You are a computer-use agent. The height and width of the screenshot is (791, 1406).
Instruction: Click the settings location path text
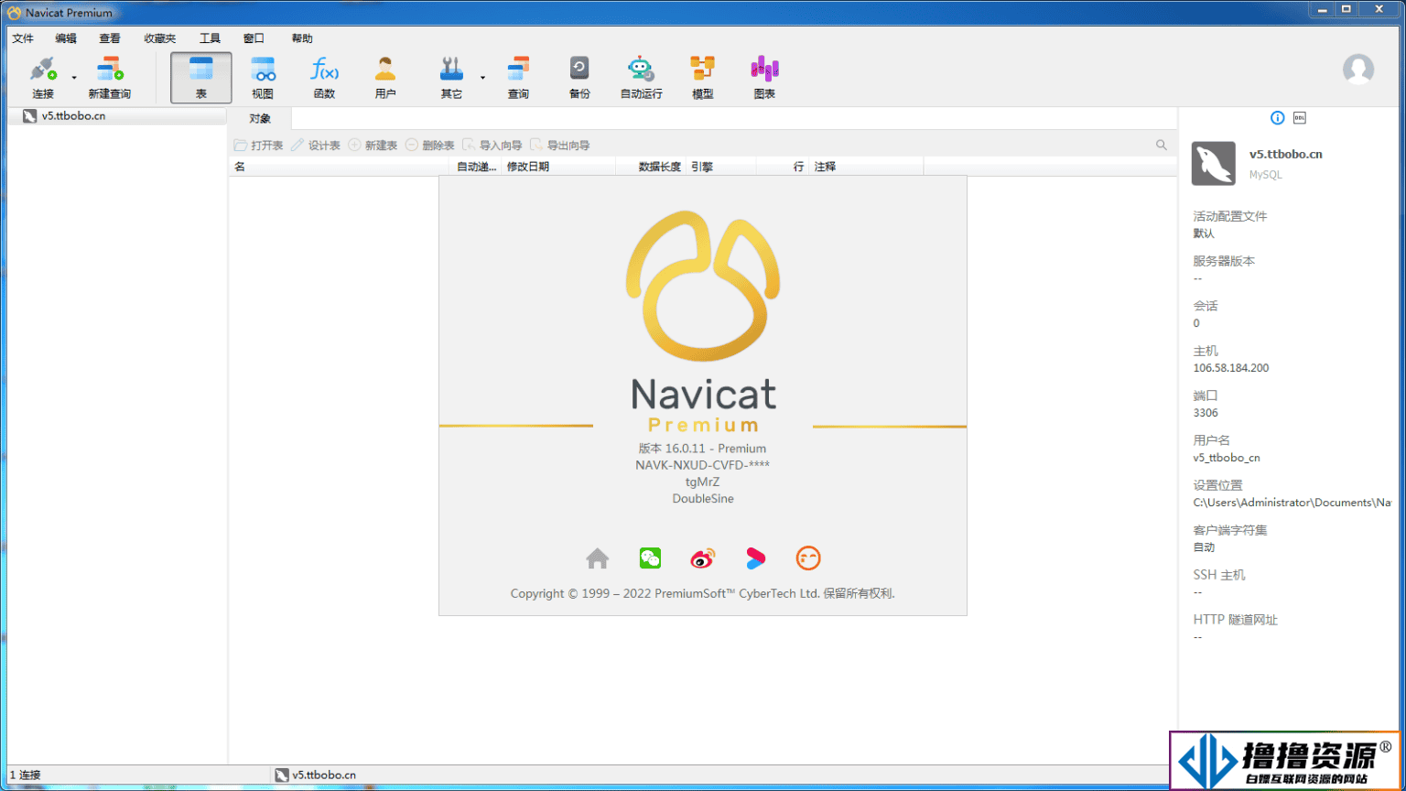(1292, 503)
